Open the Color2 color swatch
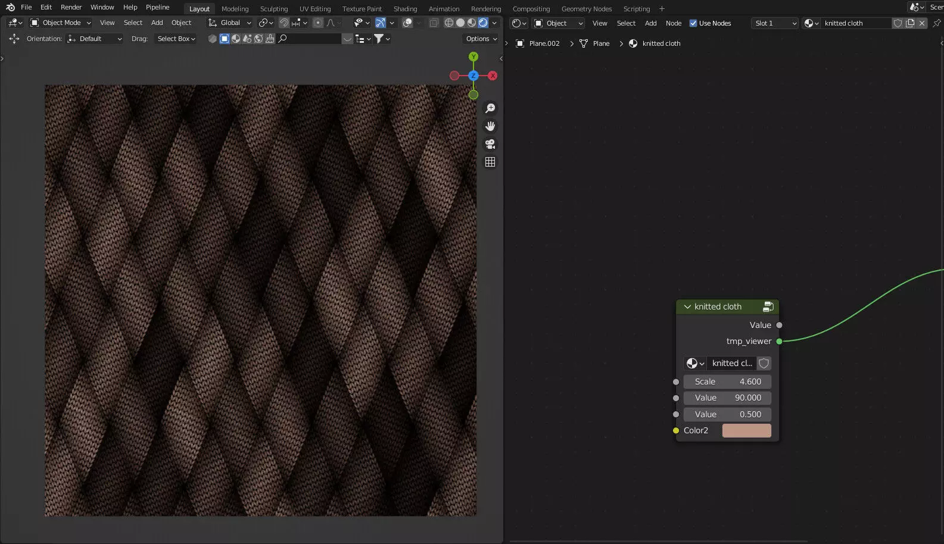 746,430
